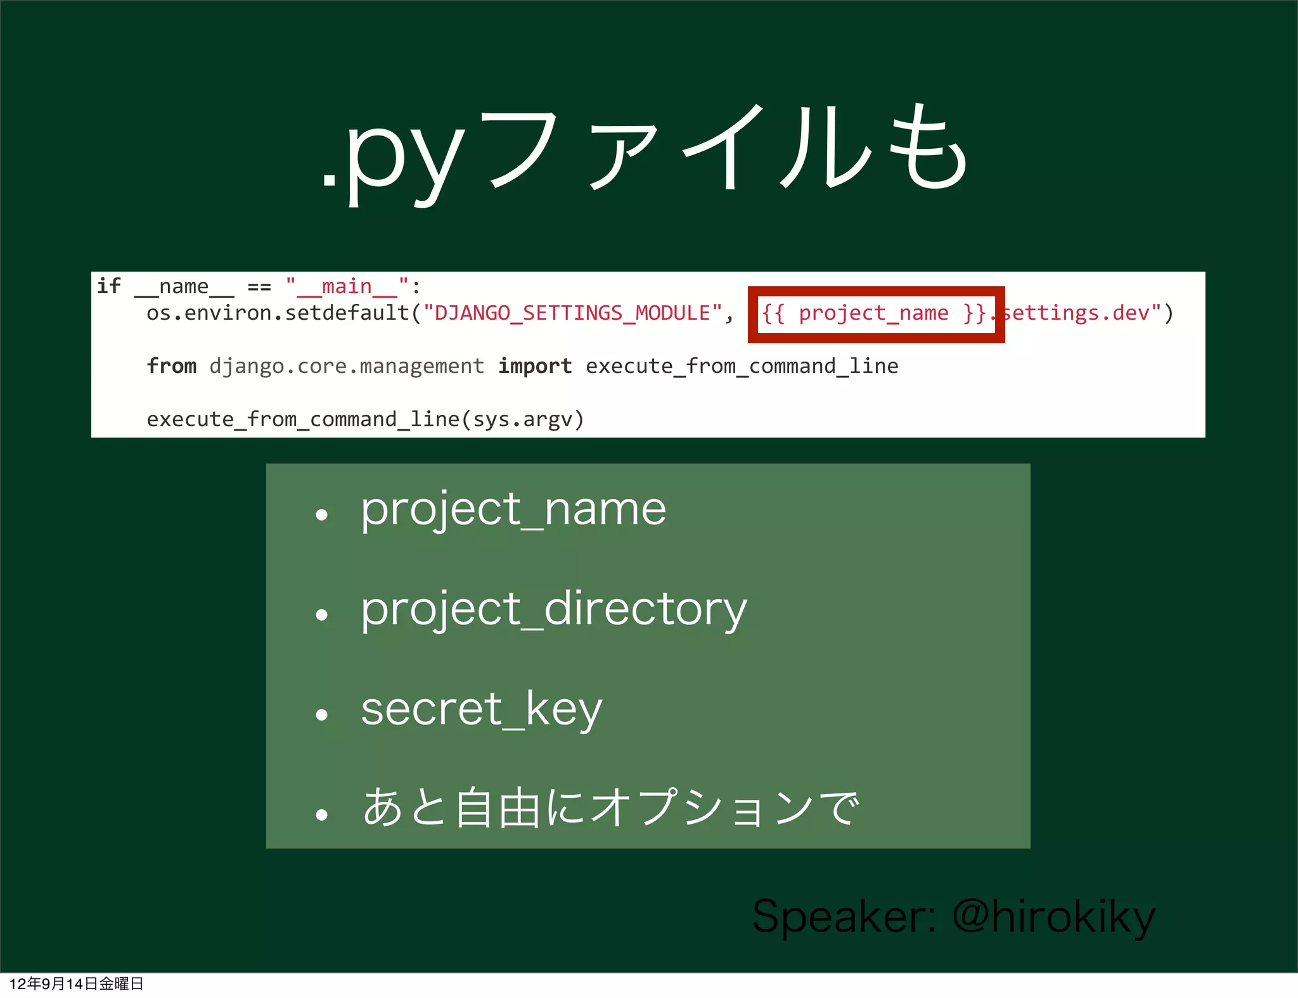
Task: Click the "{{ project_name }}" template variable
Action: 874,313
